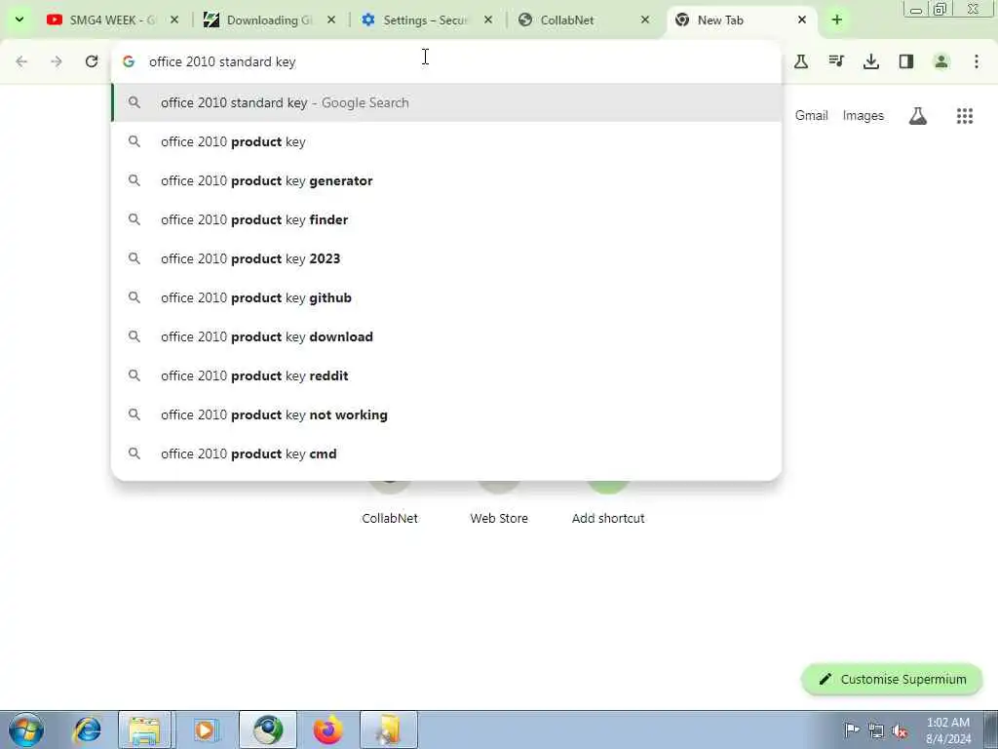Switch to the CollabNet tab

583,20
